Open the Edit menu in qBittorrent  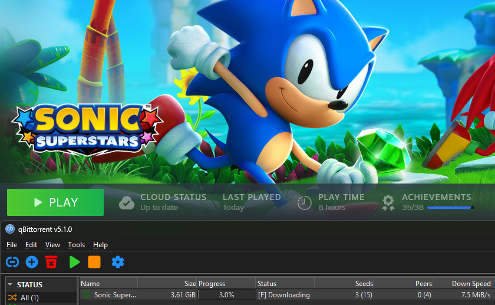click(x=31, y=245)
